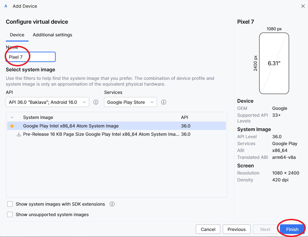Enable Show system images with SDK extensions
Viewport: 308px width, 237px height.
(10, 204)
